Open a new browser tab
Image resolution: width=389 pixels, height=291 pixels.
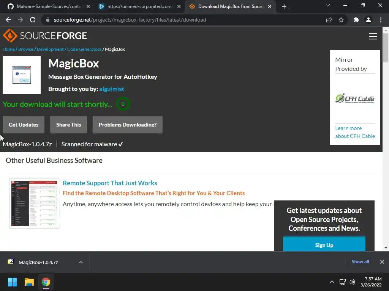click(x=284, y=6)
